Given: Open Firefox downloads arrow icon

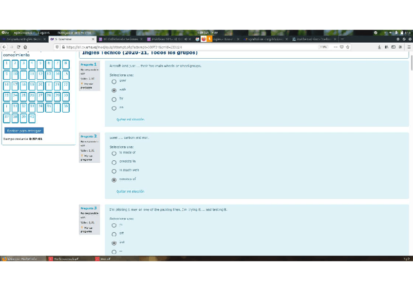Looking at the screenshot, I should 379,47.
